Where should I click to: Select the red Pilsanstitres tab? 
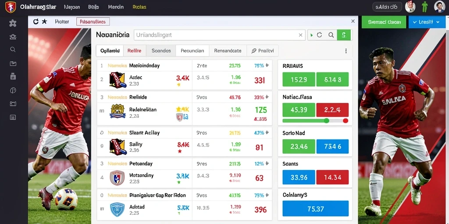coord(93,21)
